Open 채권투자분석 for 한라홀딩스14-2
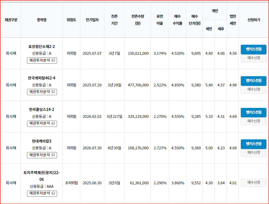 point(42,124)
